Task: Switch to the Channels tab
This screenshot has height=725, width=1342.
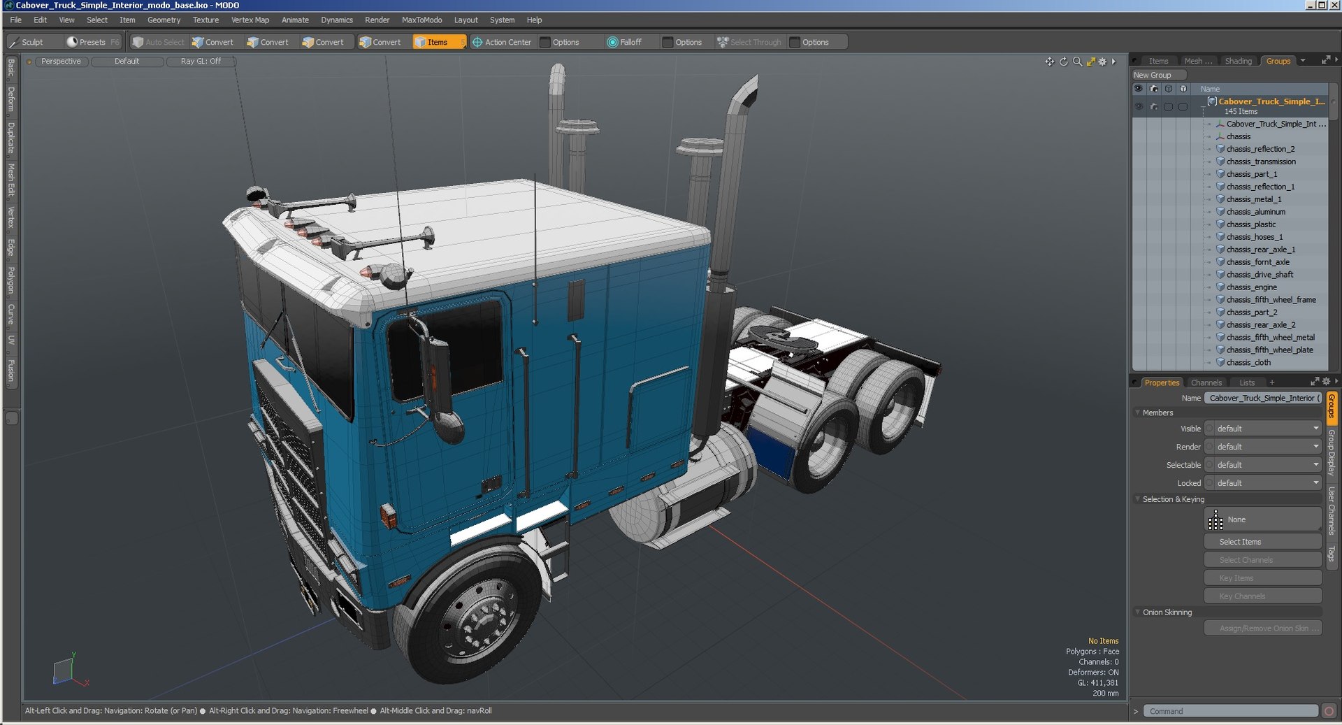Action: 1206,382
